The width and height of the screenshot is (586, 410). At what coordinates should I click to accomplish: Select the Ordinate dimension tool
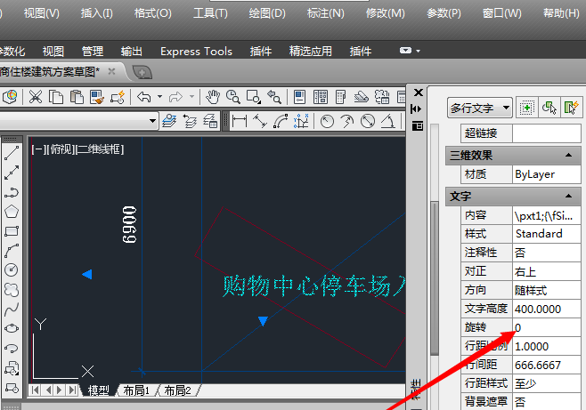tap(301, 121)
